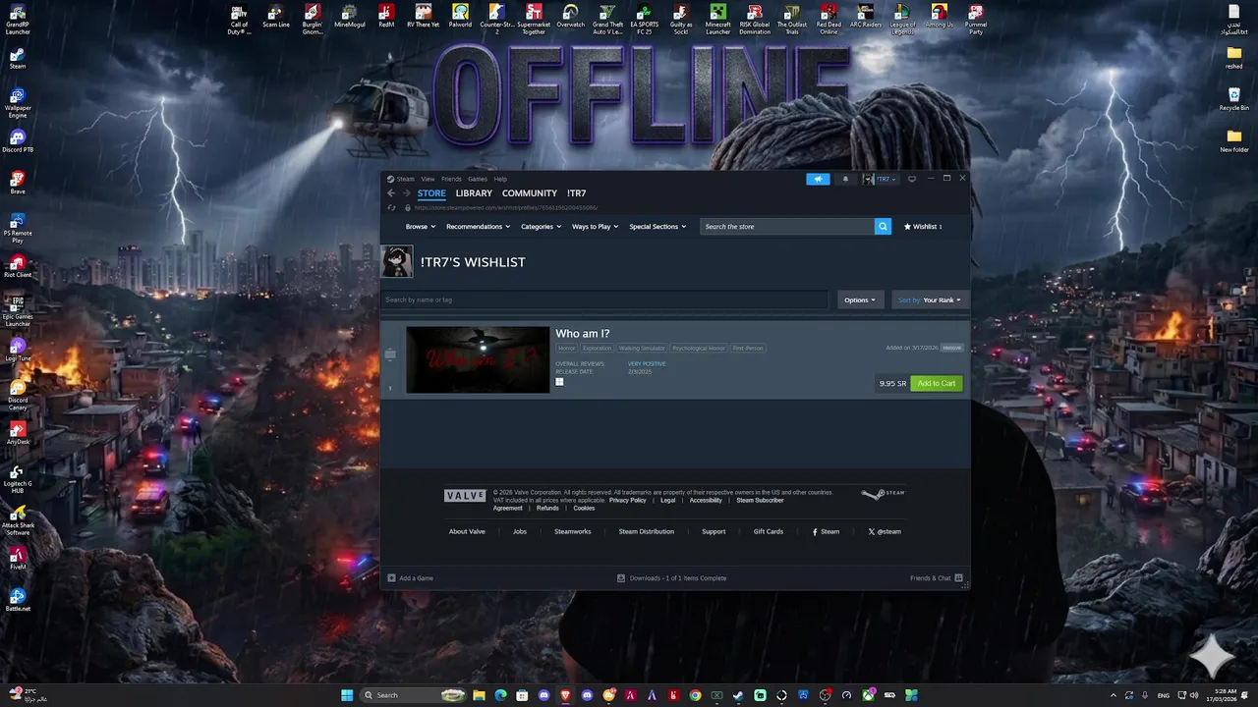The image size is (1258, 707).
Task: Expand the Categories dropdown
Action: [541, 227]
